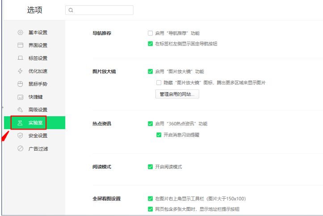Click in the options search field

[x=99, y=10]
